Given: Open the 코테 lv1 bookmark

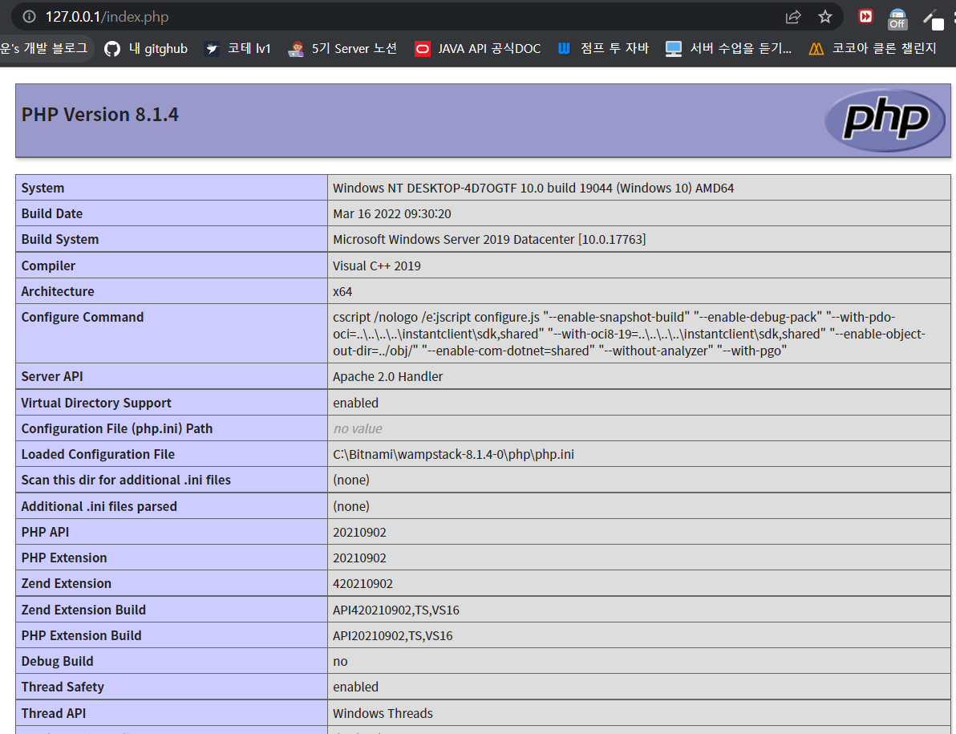Looking at the screenshot, I should 237,49.
